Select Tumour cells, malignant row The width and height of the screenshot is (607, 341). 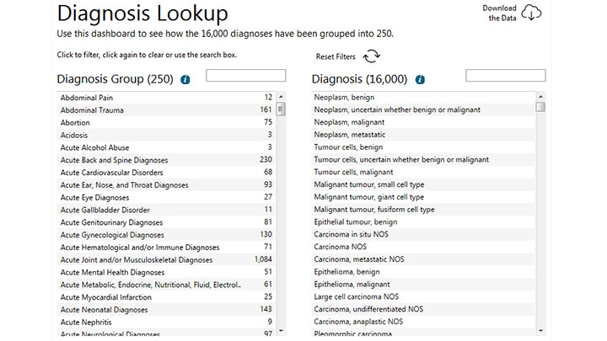pos(423,172)
